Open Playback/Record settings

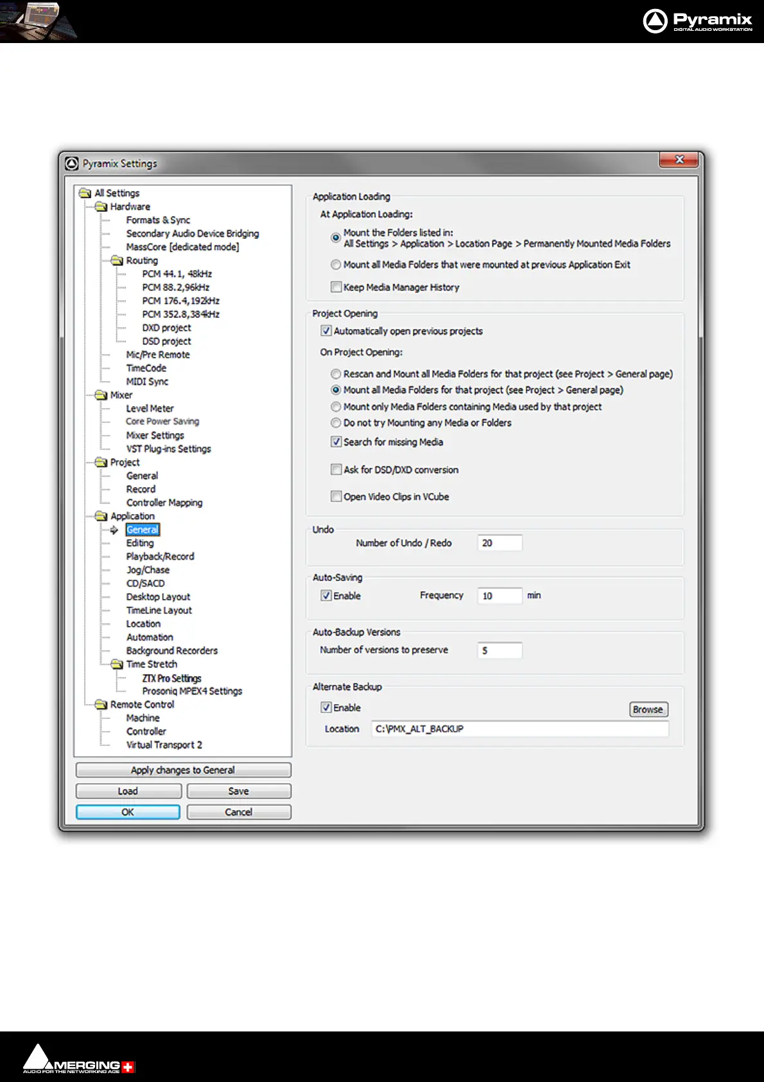(160, 556)
